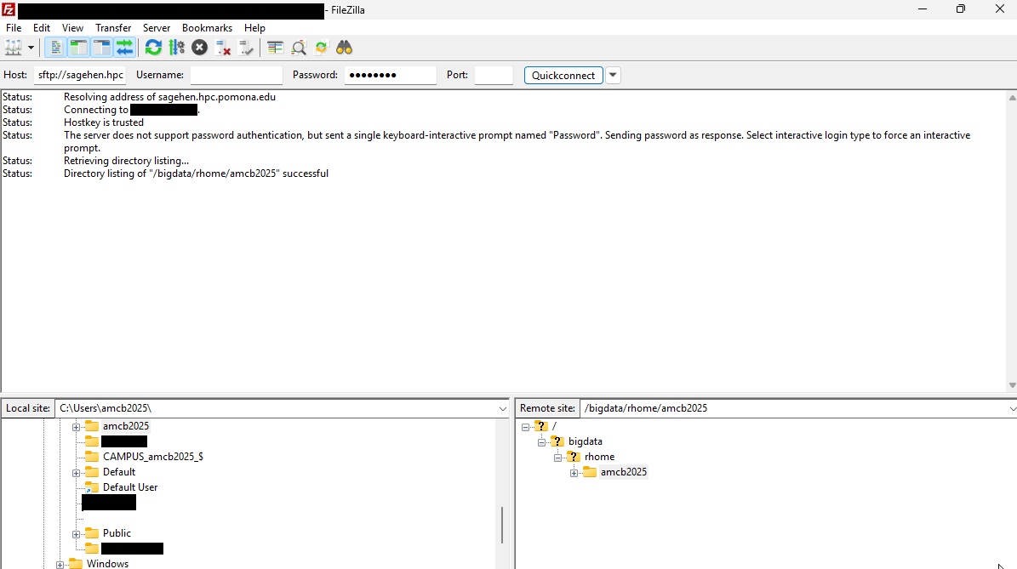
Task: Open the View menu
Action: pyautogui.click(x=72, y=28)
